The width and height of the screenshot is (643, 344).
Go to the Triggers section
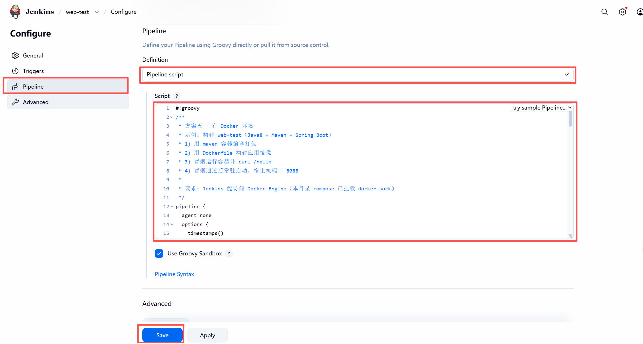(x=68, y=71)
